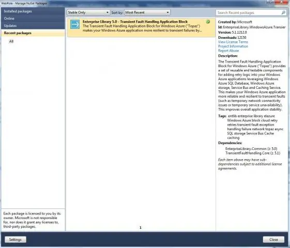Viewport: 290px width, 248px height.
Task: Click page number 1
Action: 141,228
